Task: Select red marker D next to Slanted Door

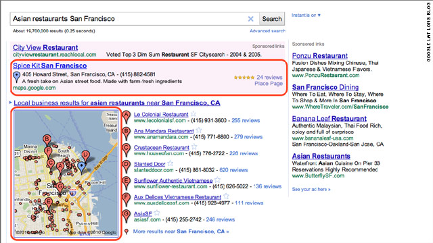Action: [127, 167]
